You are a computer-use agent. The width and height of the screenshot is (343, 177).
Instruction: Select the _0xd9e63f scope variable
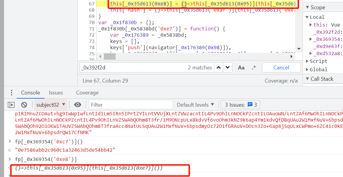click(x=328, y=46)
